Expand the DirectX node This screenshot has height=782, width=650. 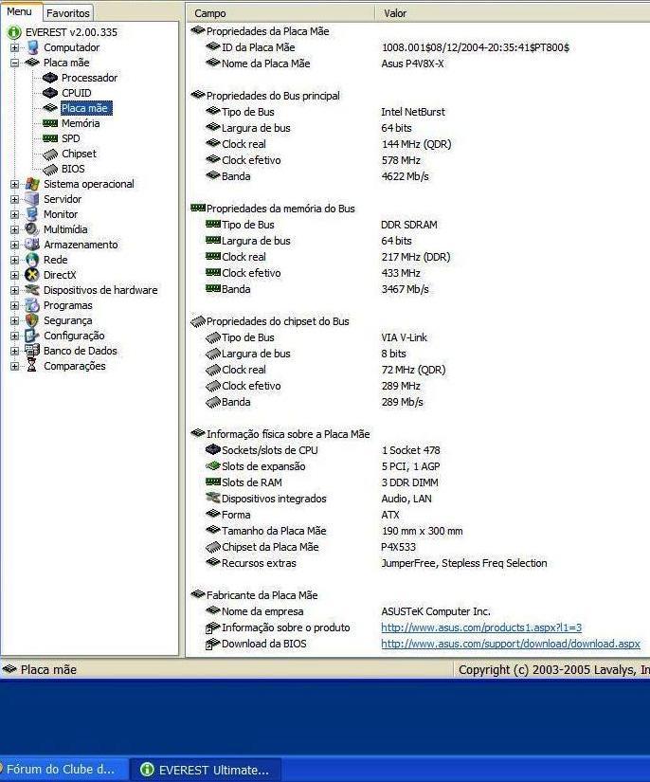coord(14,275)
